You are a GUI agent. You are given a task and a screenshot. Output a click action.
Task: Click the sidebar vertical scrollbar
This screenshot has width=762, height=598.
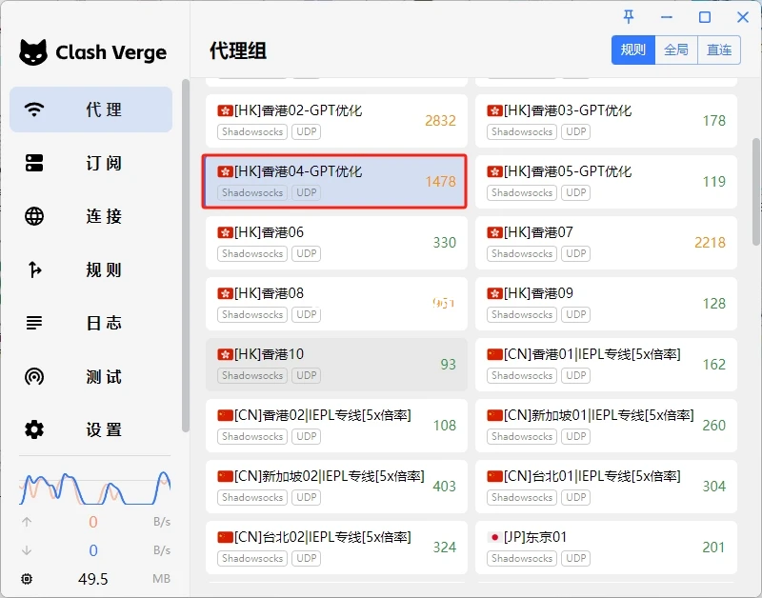[185, 255]
